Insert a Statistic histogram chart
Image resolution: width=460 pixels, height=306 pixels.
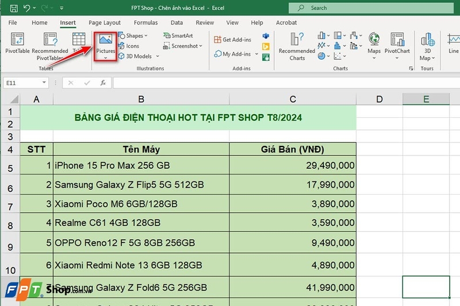(340, 46)
